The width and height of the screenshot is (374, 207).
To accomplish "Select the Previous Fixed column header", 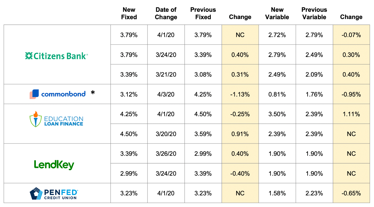I will pyautogui.click(x=203, y=13).
